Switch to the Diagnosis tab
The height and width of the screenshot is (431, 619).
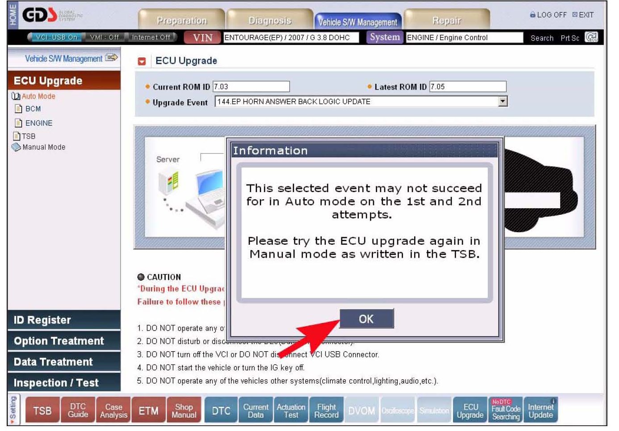270,21
